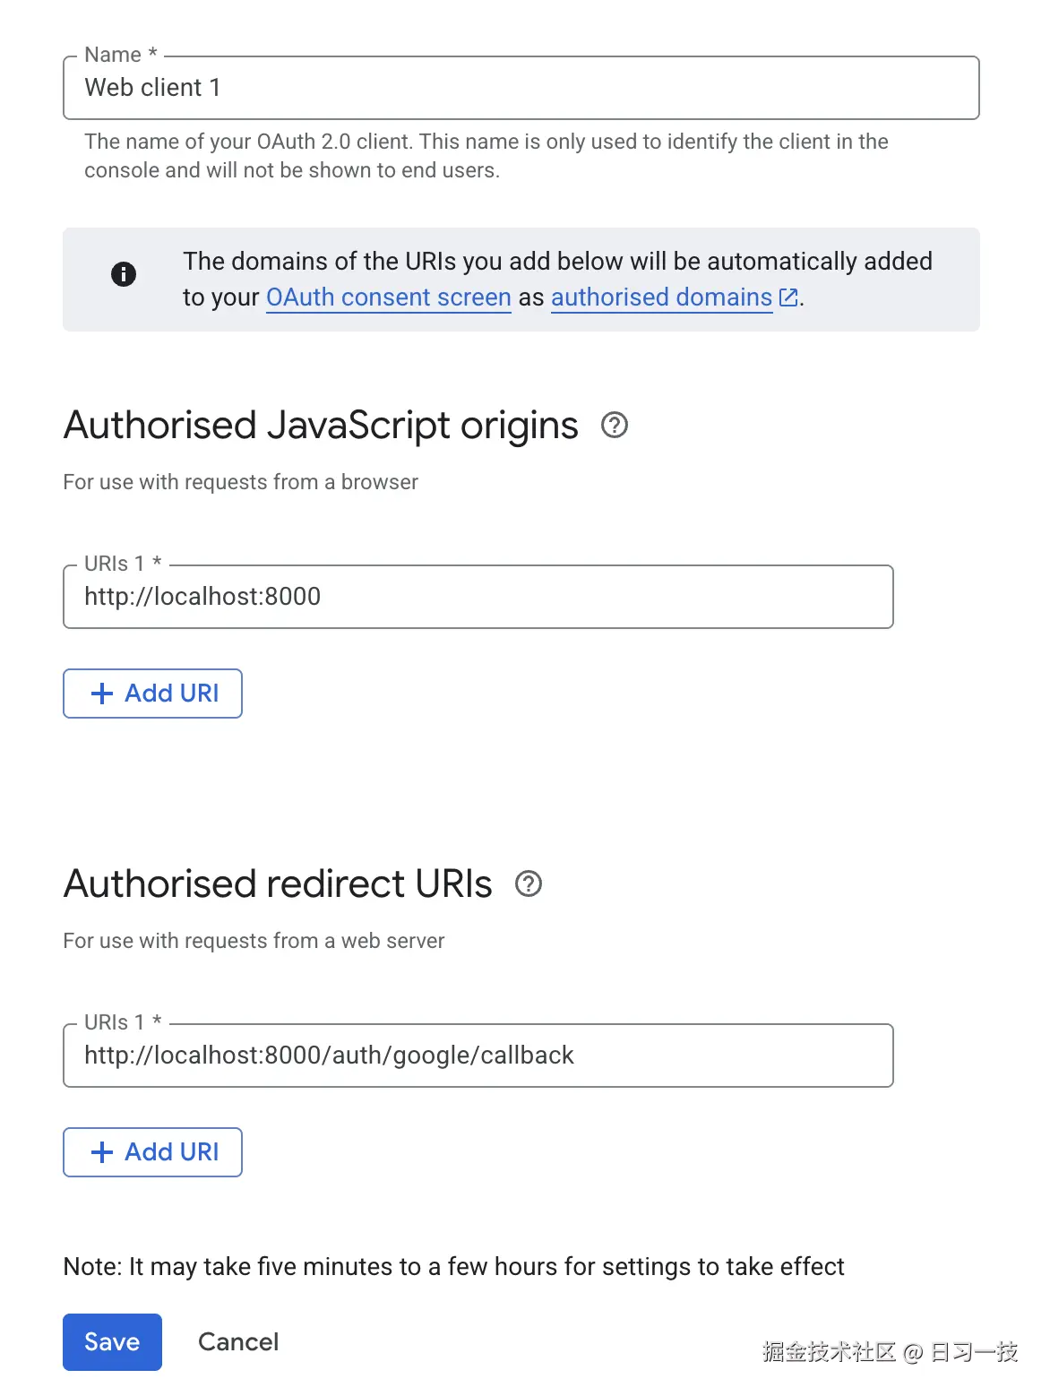Open help for Authorised JavaScript origins
The image size is (1050, 1396).
pos(615,426)
